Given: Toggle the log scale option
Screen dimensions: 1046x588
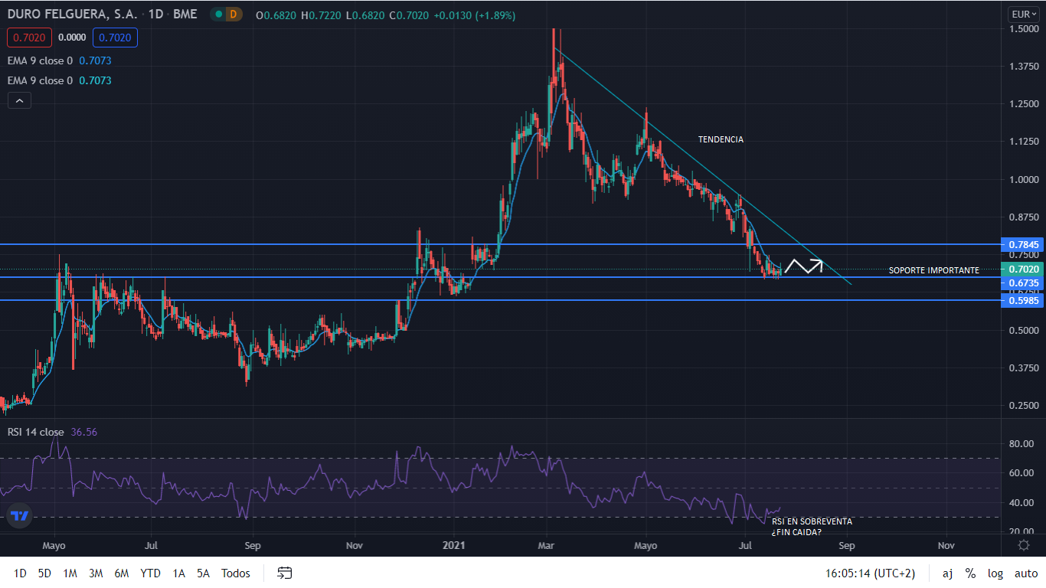Looking at the screenshot, I should coord(995,573).
